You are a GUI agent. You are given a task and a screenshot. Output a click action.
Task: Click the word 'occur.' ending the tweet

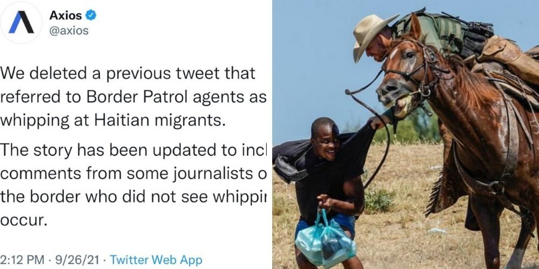coord(23,220)
